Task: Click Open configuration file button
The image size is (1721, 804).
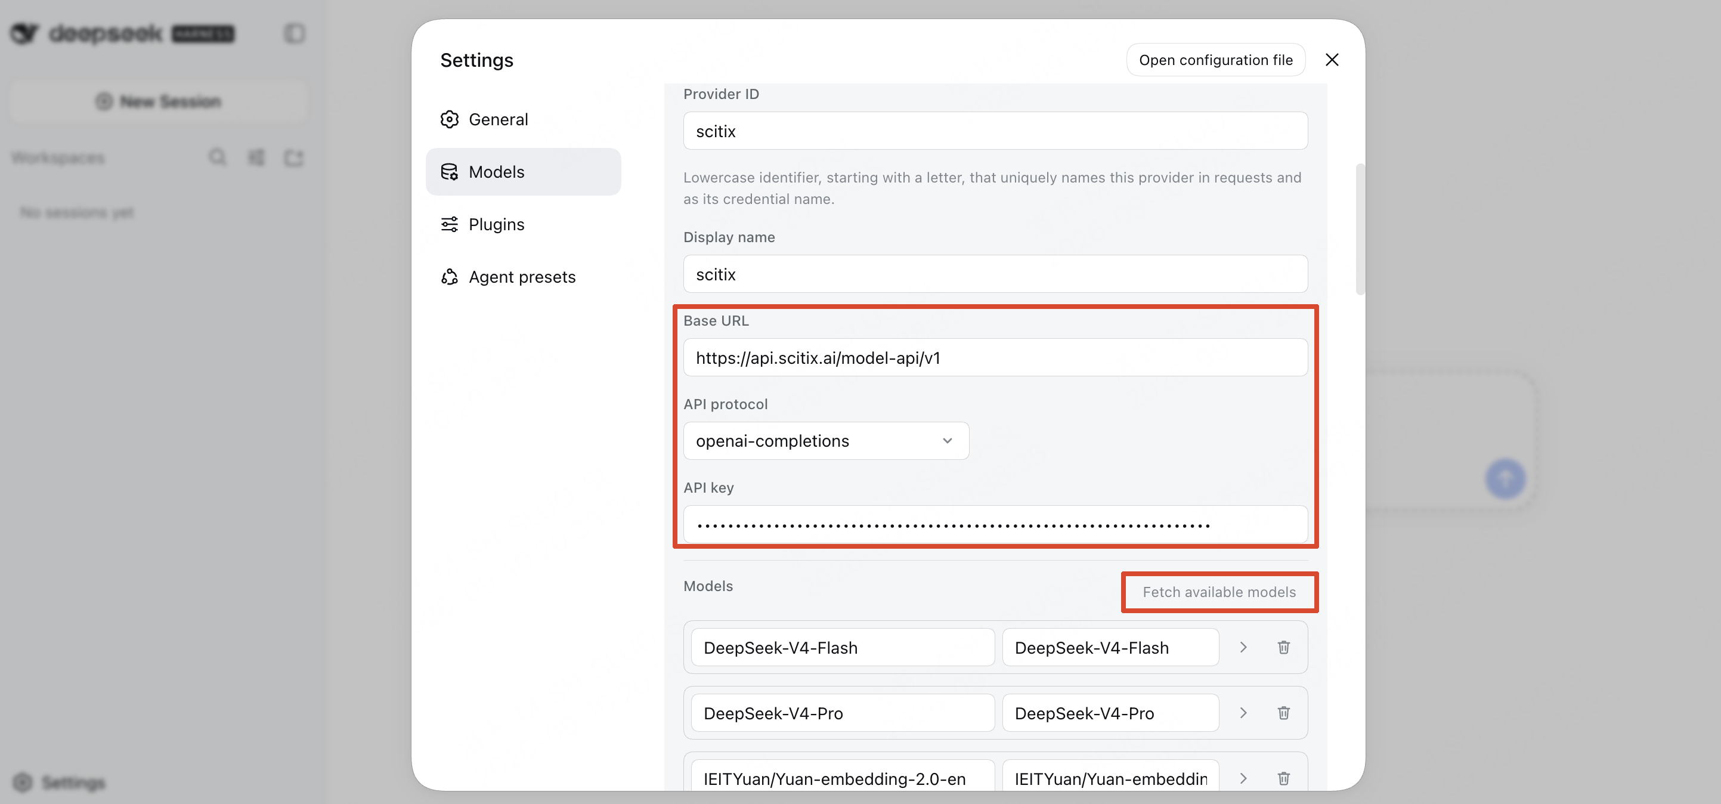Action: coord(1216,60)
